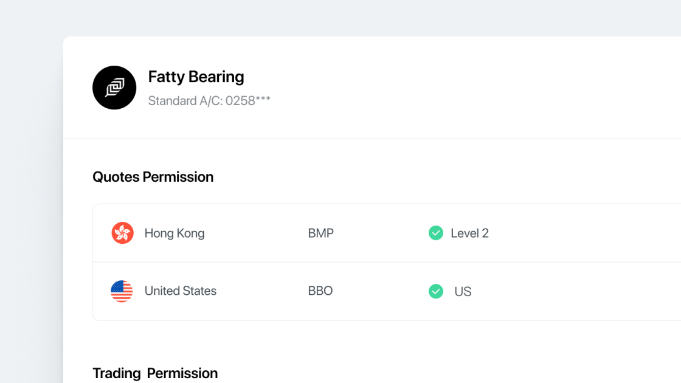
Task: Click the green checkmark beside US
Action: [436, 291]
